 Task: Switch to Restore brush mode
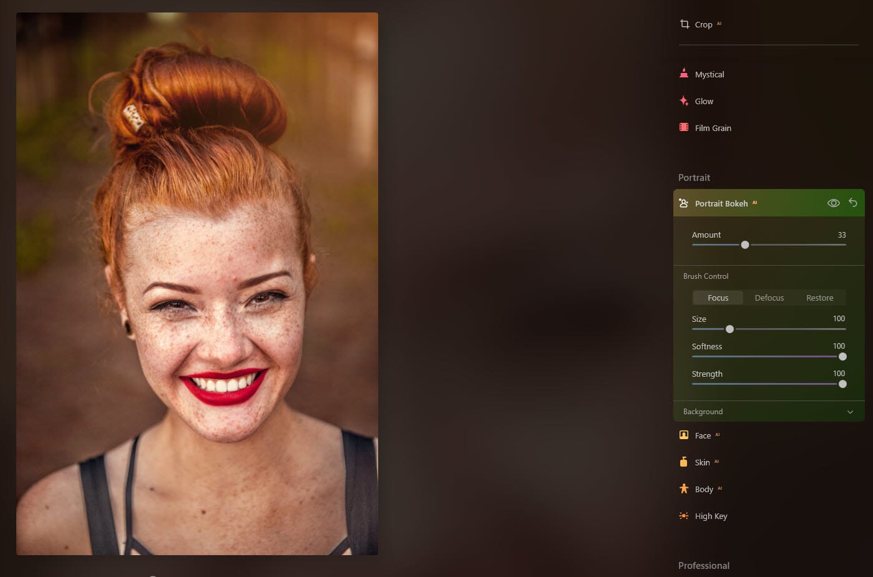tap(819, 298)
